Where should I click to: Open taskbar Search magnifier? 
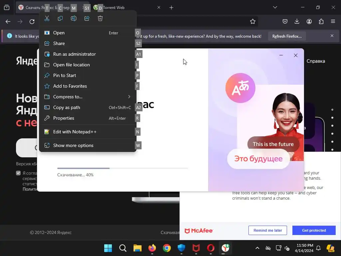tap(123, 248)
